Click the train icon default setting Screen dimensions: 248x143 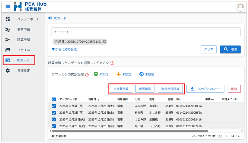point(96,74)
